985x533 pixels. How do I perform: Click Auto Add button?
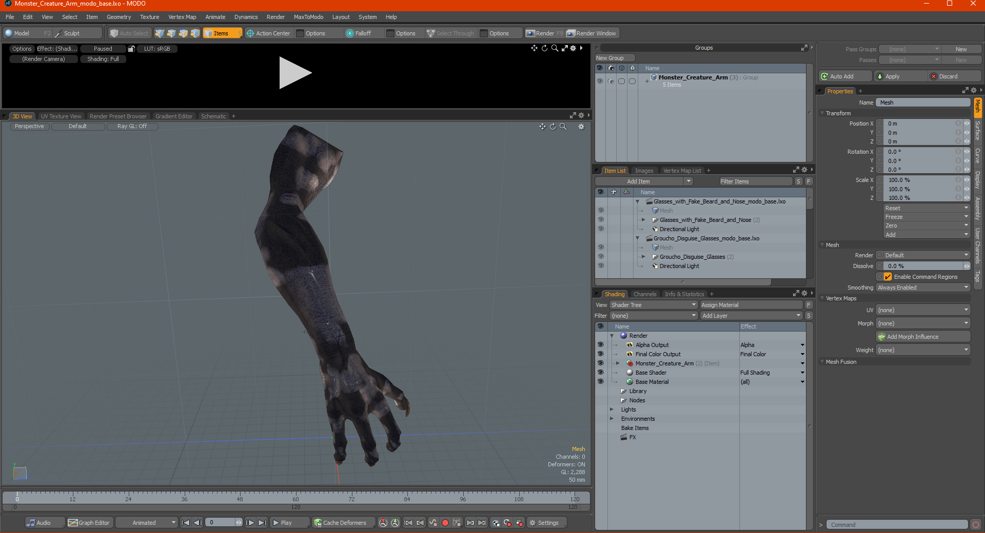[845, 76]
